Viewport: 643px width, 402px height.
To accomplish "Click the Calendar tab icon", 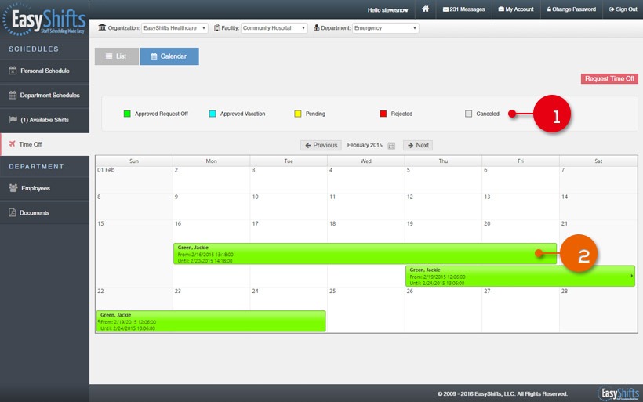I will [154, 56].
